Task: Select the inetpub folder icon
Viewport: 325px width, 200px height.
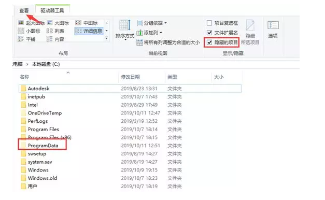Action: tap(23, 96)
